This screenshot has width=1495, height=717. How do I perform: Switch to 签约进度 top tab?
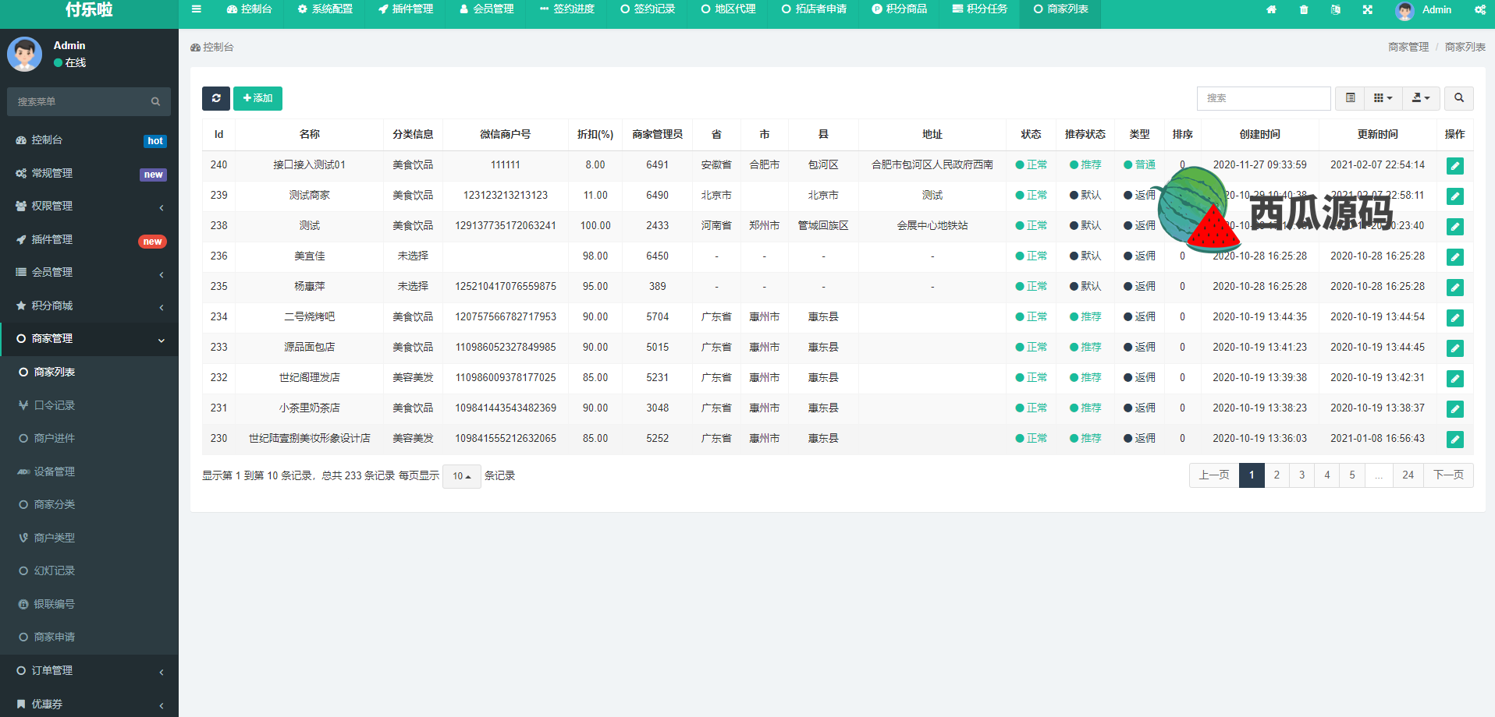(567, 9)
